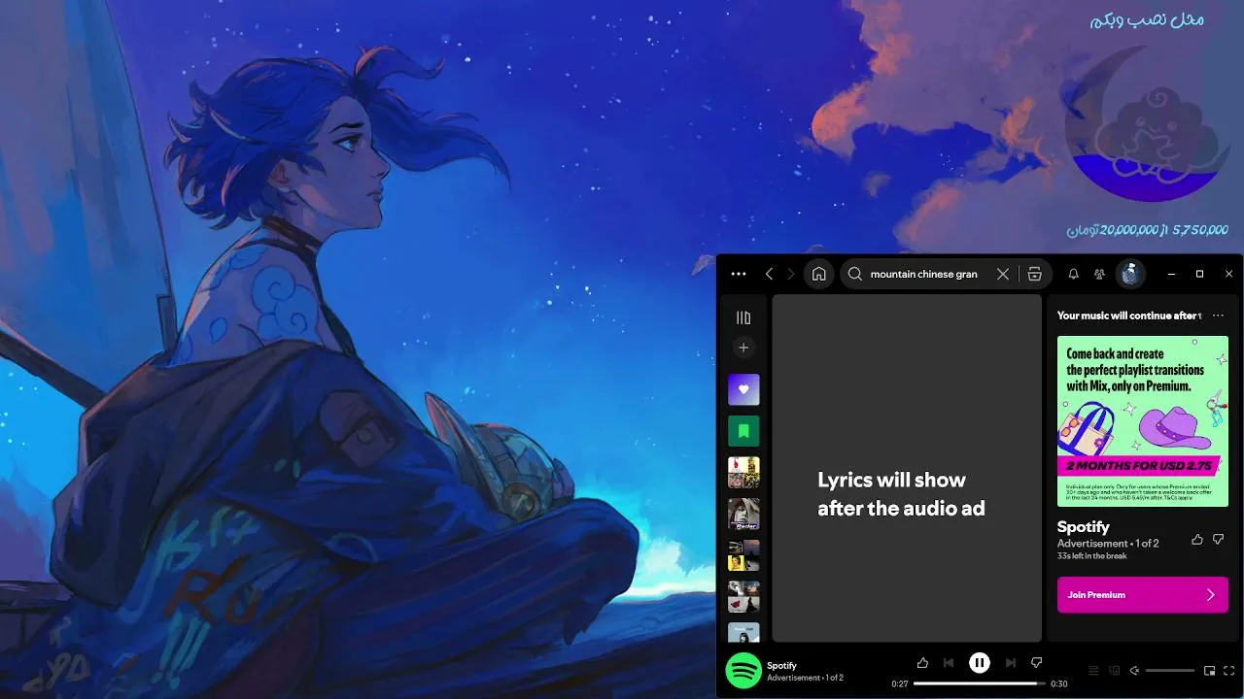Image resolution: width=1244 pixels, height=699 pixels.
Task: Click the Spotify title in the ad panel
Action: point(1084,527)
